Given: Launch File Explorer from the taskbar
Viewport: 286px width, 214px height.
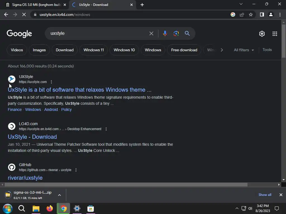Looking at the screenshot, I should pyautogui.click(x=36, y=208).
